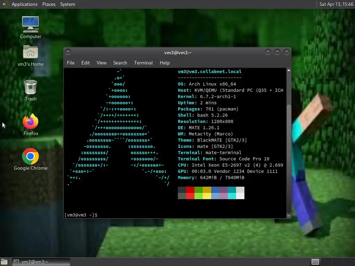
Task: Click the Theme: BlackMATE line
Action: [212, 140]
